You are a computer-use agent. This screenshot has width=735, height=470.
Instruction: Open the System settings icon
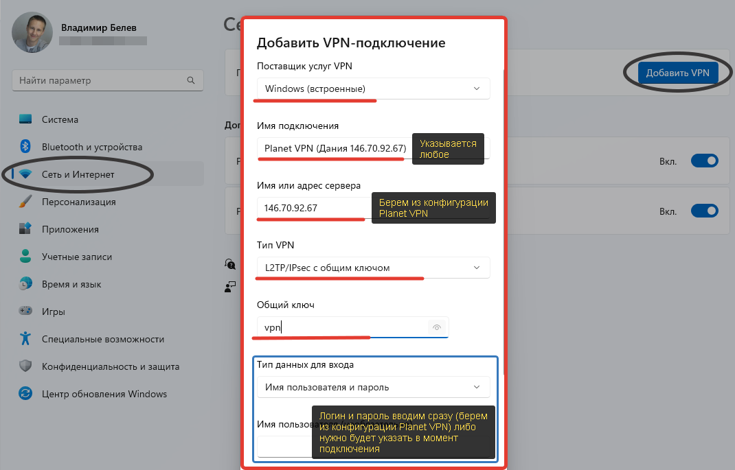tap(25, 119)
